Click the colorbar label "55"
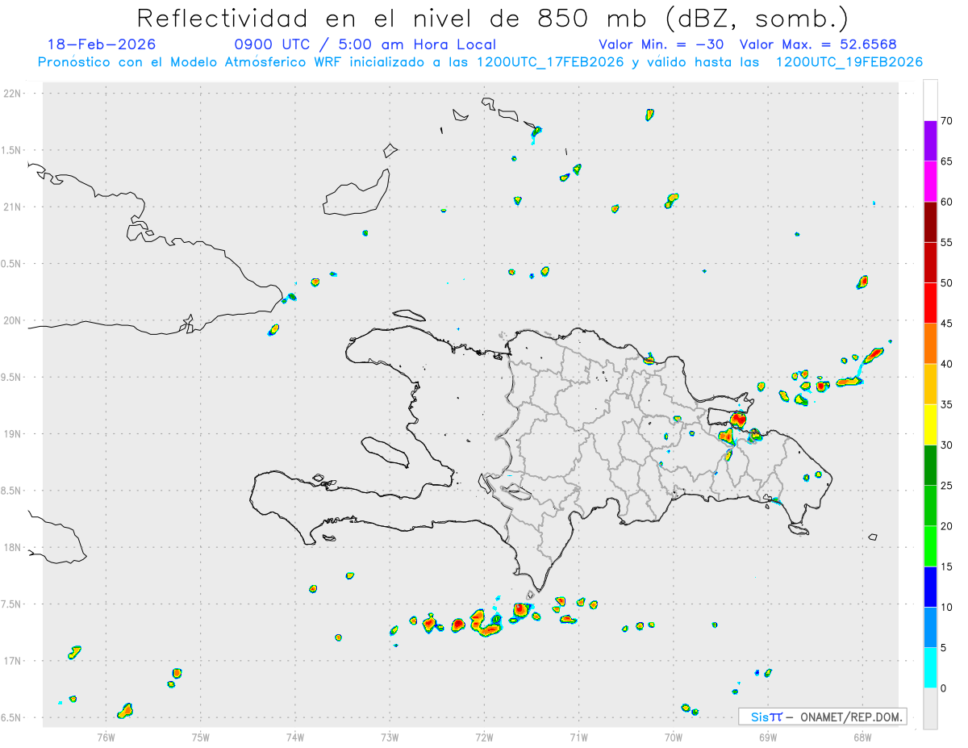The width and height of the screenshot is (968, 748). [947, 242]
